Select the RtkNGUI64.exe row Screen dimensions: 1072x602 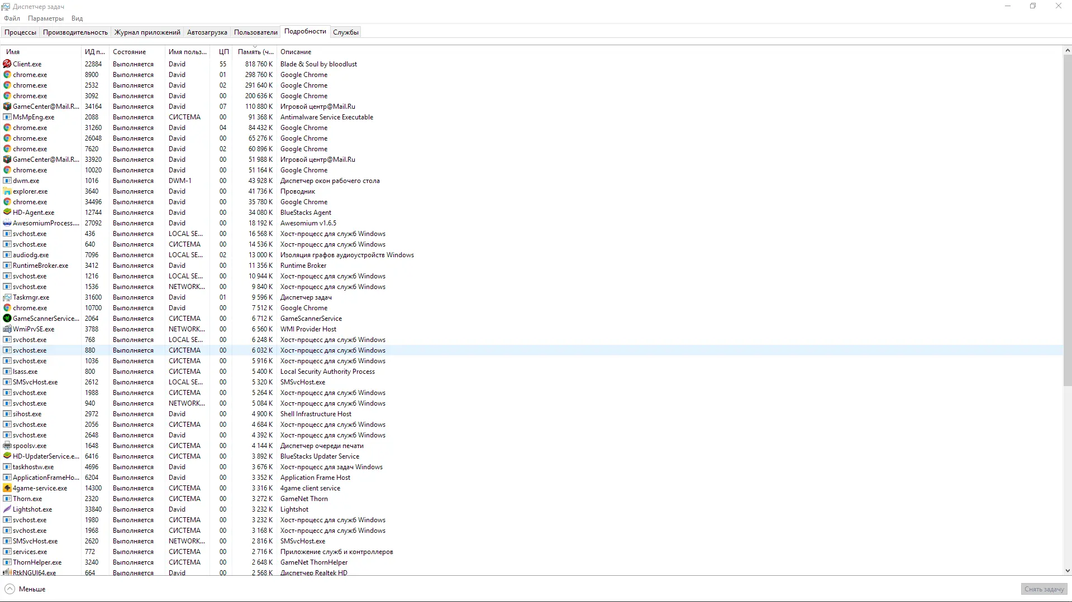532,572
